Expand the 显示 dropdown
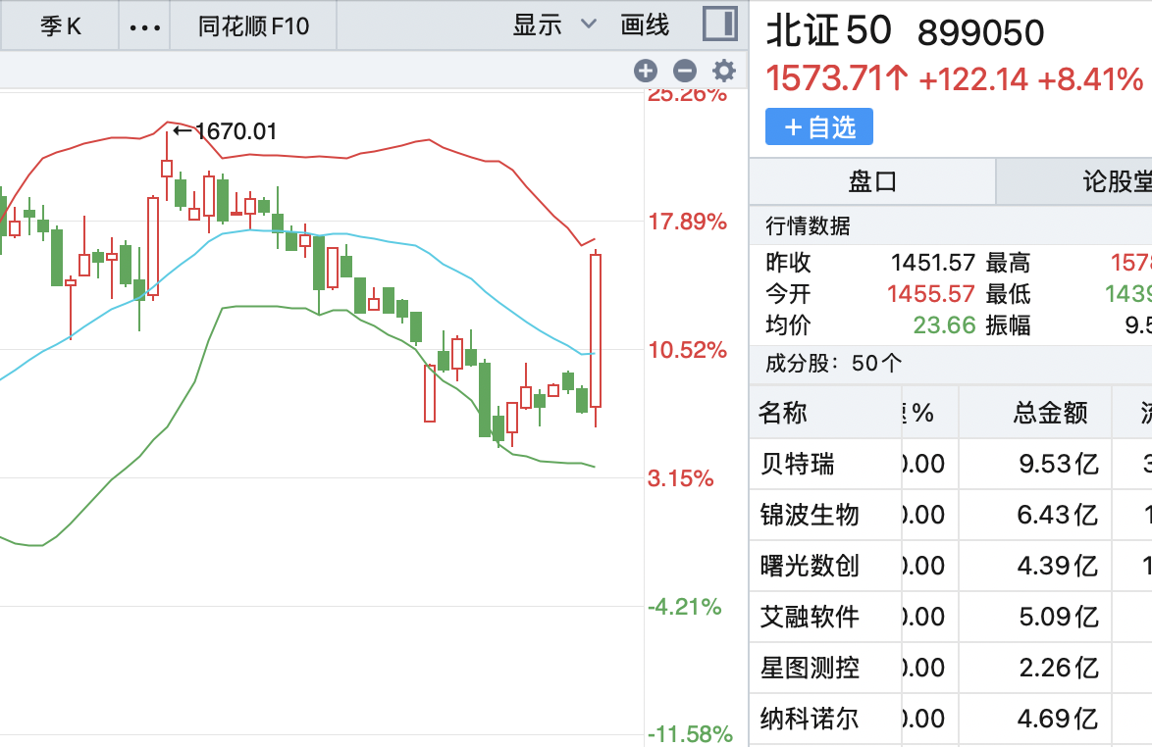1152x747 pixels. pyautogui.click(x=553, y=25)
